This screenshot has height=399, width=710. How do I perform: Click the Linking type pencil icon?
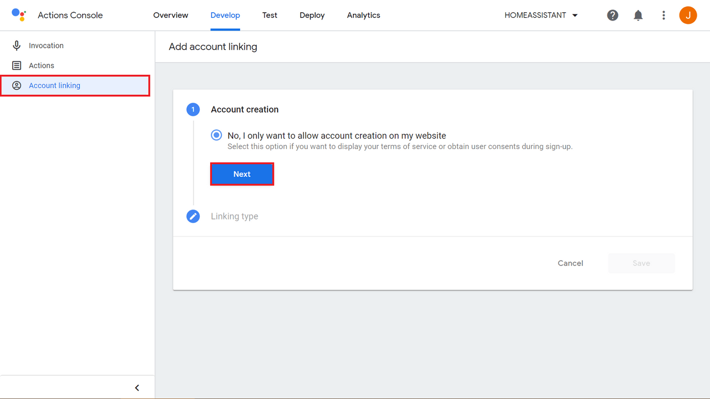[193, 216]
